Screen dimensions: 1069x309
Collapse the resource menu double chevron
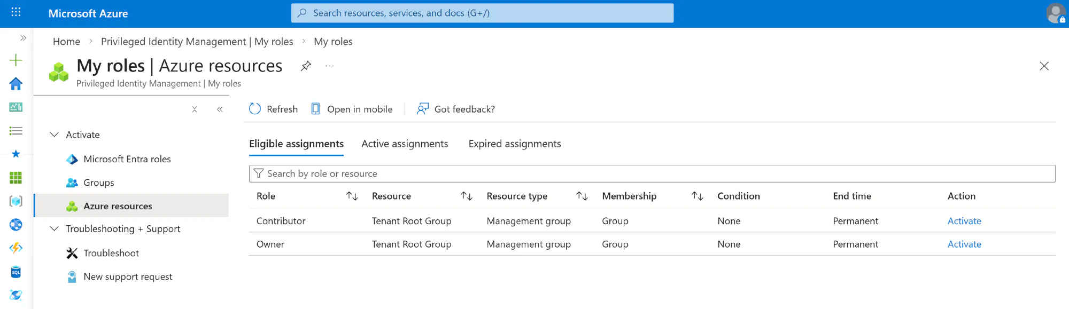(x=220, y=109)
